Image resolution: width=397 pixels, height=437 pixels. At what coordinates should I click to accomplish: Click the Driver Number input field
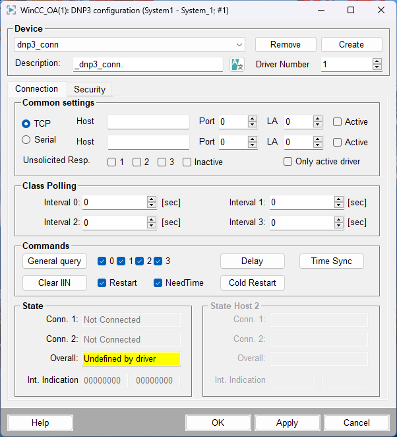(347, 65)
